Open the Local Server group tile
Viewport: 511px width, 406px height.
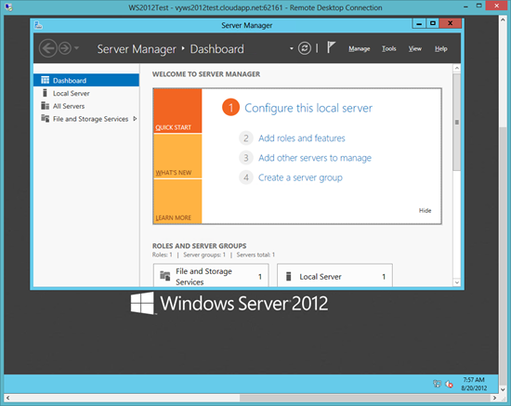click(x=334, y=276)
